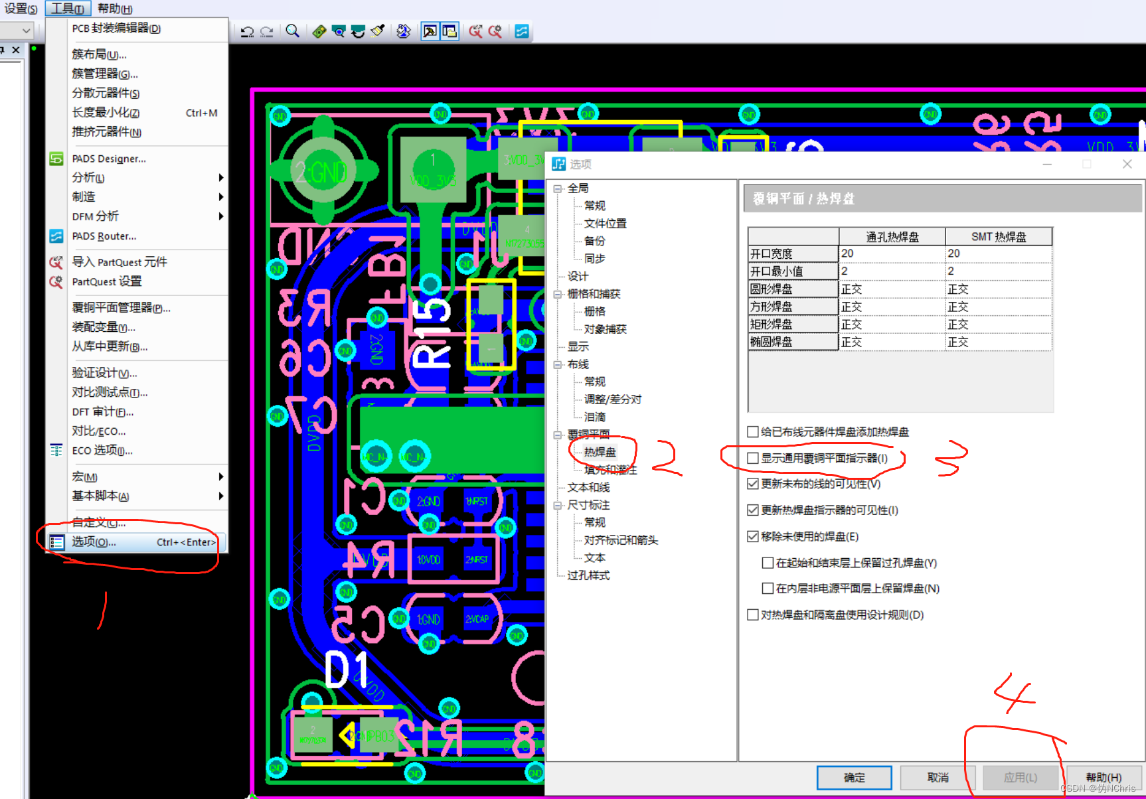Click the 应用 button

1021,778
